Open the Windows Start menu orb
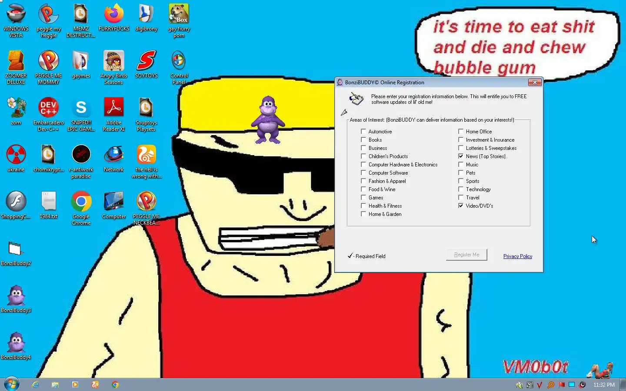Viewport: 626px width, 391px height. 12,384
